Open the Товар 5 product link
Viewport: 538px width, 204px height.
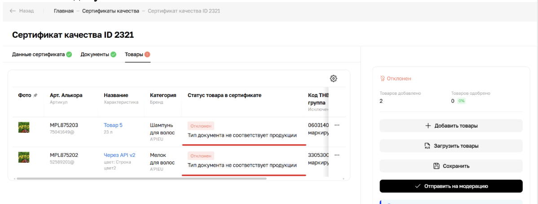[x=113, y=125]
